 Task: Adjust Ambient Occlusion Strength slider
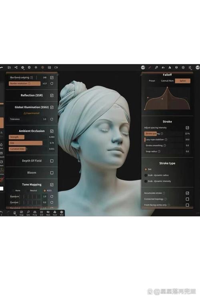click(28, 137)
